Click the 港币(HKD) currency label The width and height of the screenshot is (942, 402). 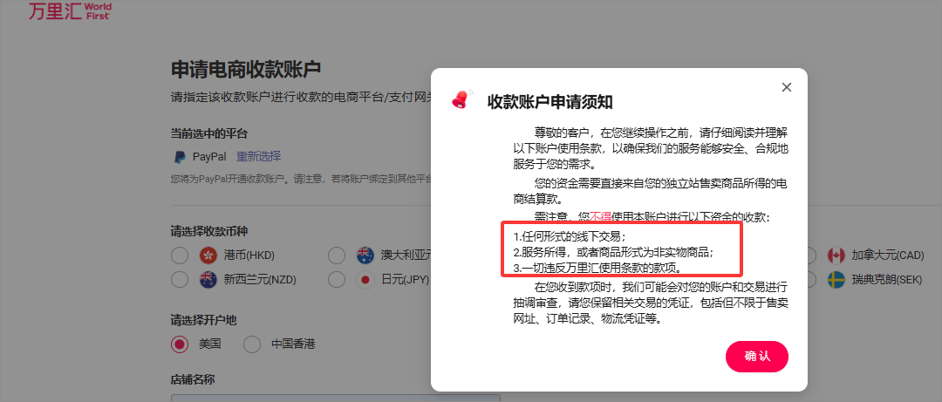click(x=249, y=256)
